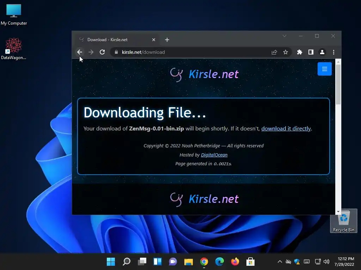Open File Explorer from the taskbar
The width and height of the screenshot is (361, 270).
(x=189, y=262)
